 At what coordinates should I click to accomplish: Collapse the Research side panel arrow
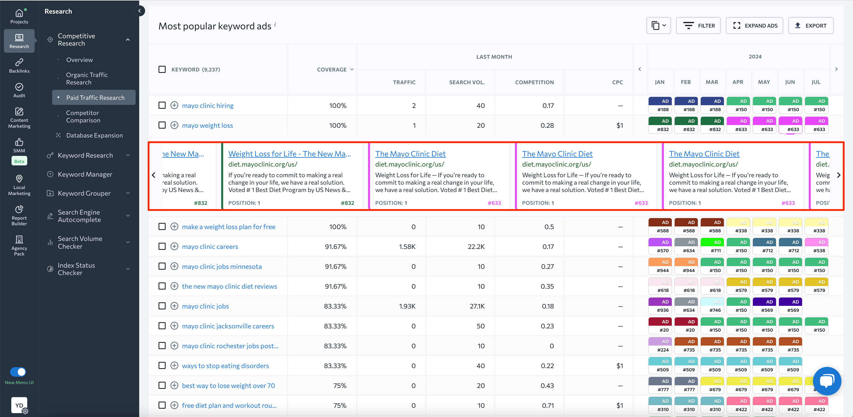pyautogui.click(x=140, y=11)
